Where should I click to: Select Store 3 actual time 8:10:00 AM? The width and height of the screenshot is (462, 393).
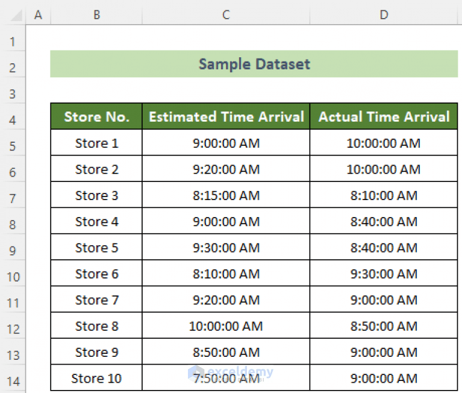pyautogui.click(x=384, y=195)
